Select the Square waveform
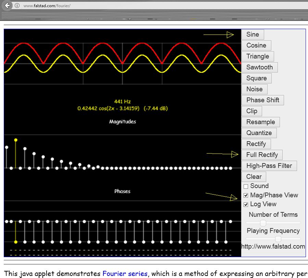 click(x=256, y=78)
